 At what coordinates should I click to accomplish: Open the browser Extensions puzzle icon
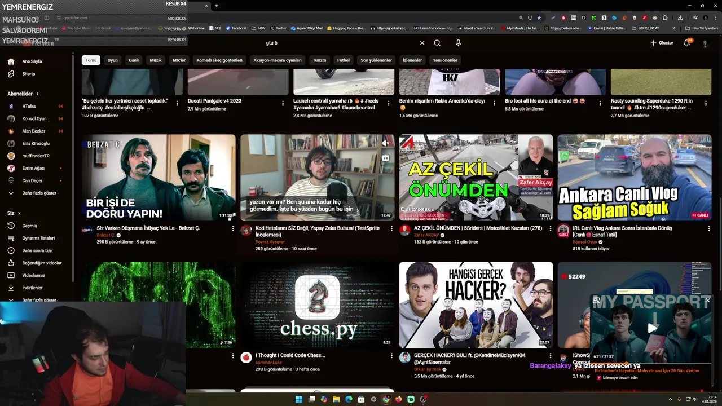pos(665,18)
